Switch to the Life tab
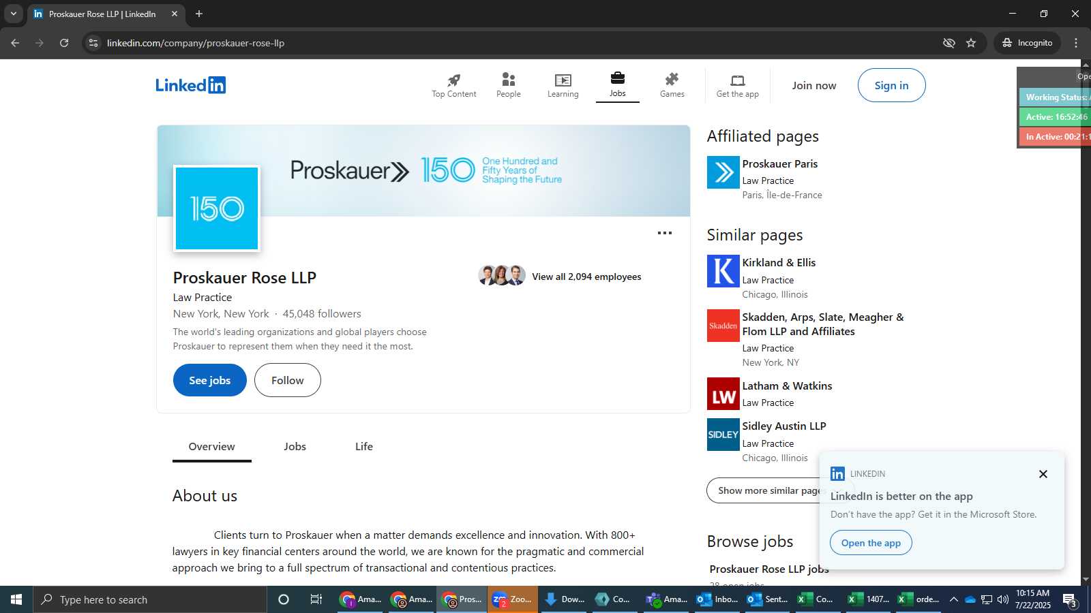The width and height of the screenshot is (1091, 613). (363, 447)
